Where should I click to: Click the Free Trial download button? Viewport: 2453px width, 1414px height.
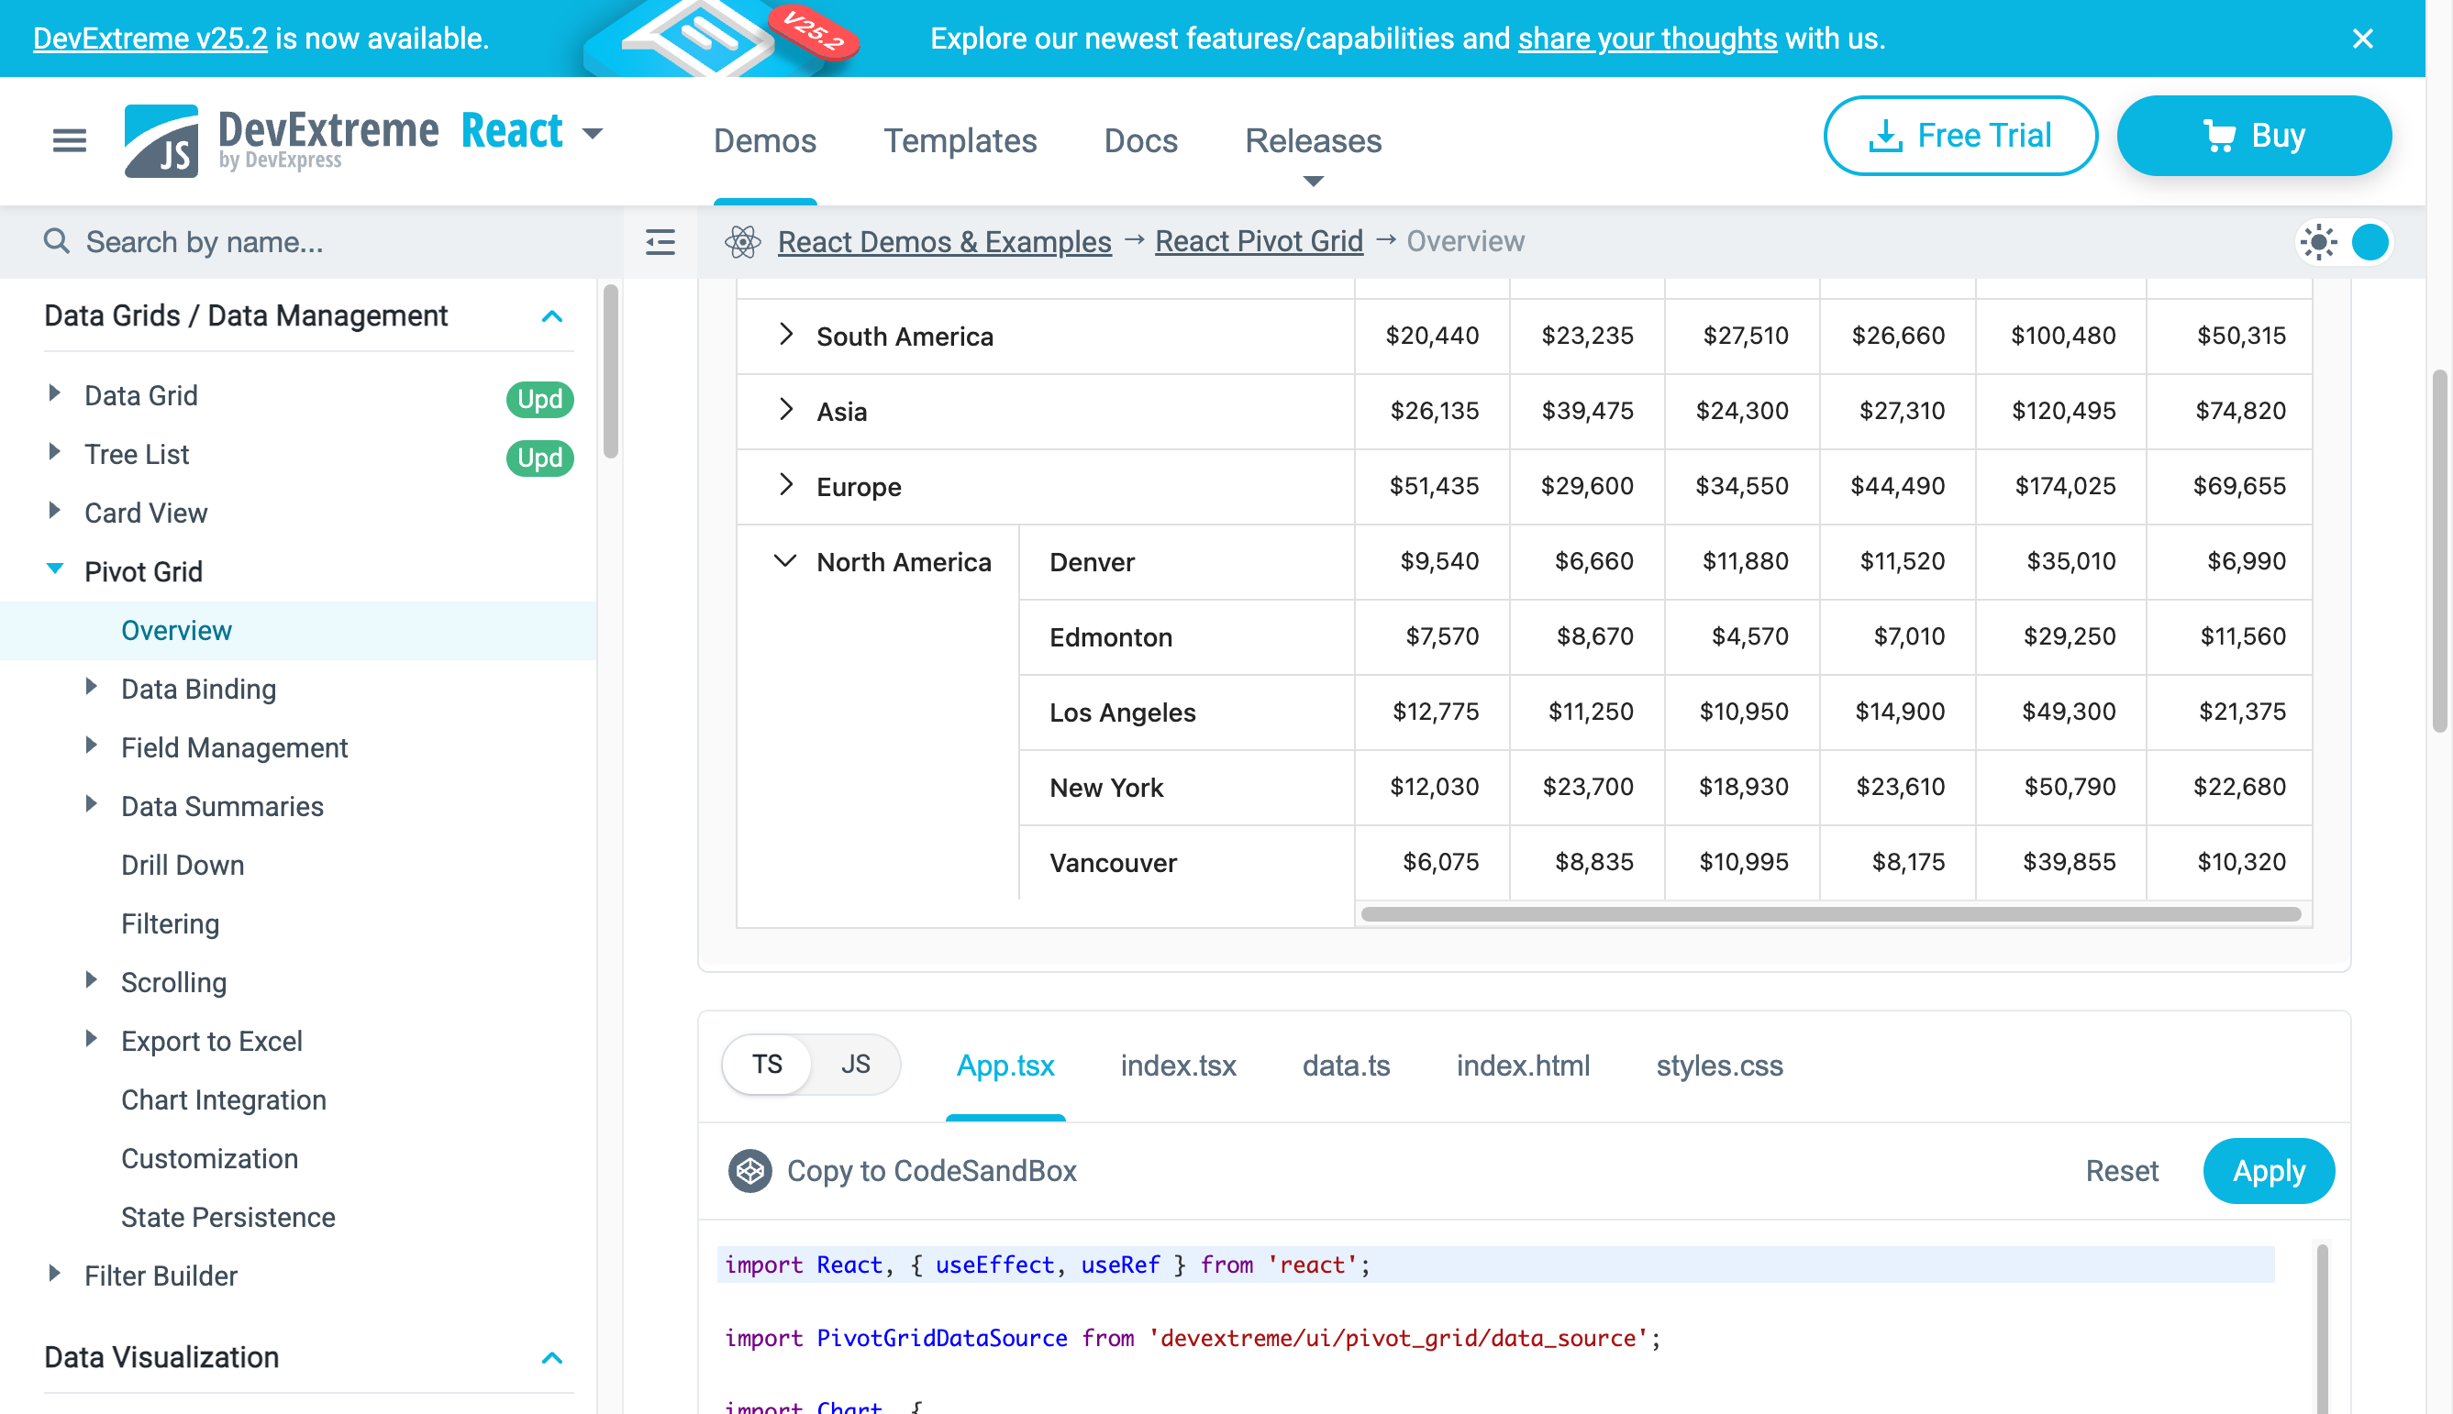[x=1960, y=136]
